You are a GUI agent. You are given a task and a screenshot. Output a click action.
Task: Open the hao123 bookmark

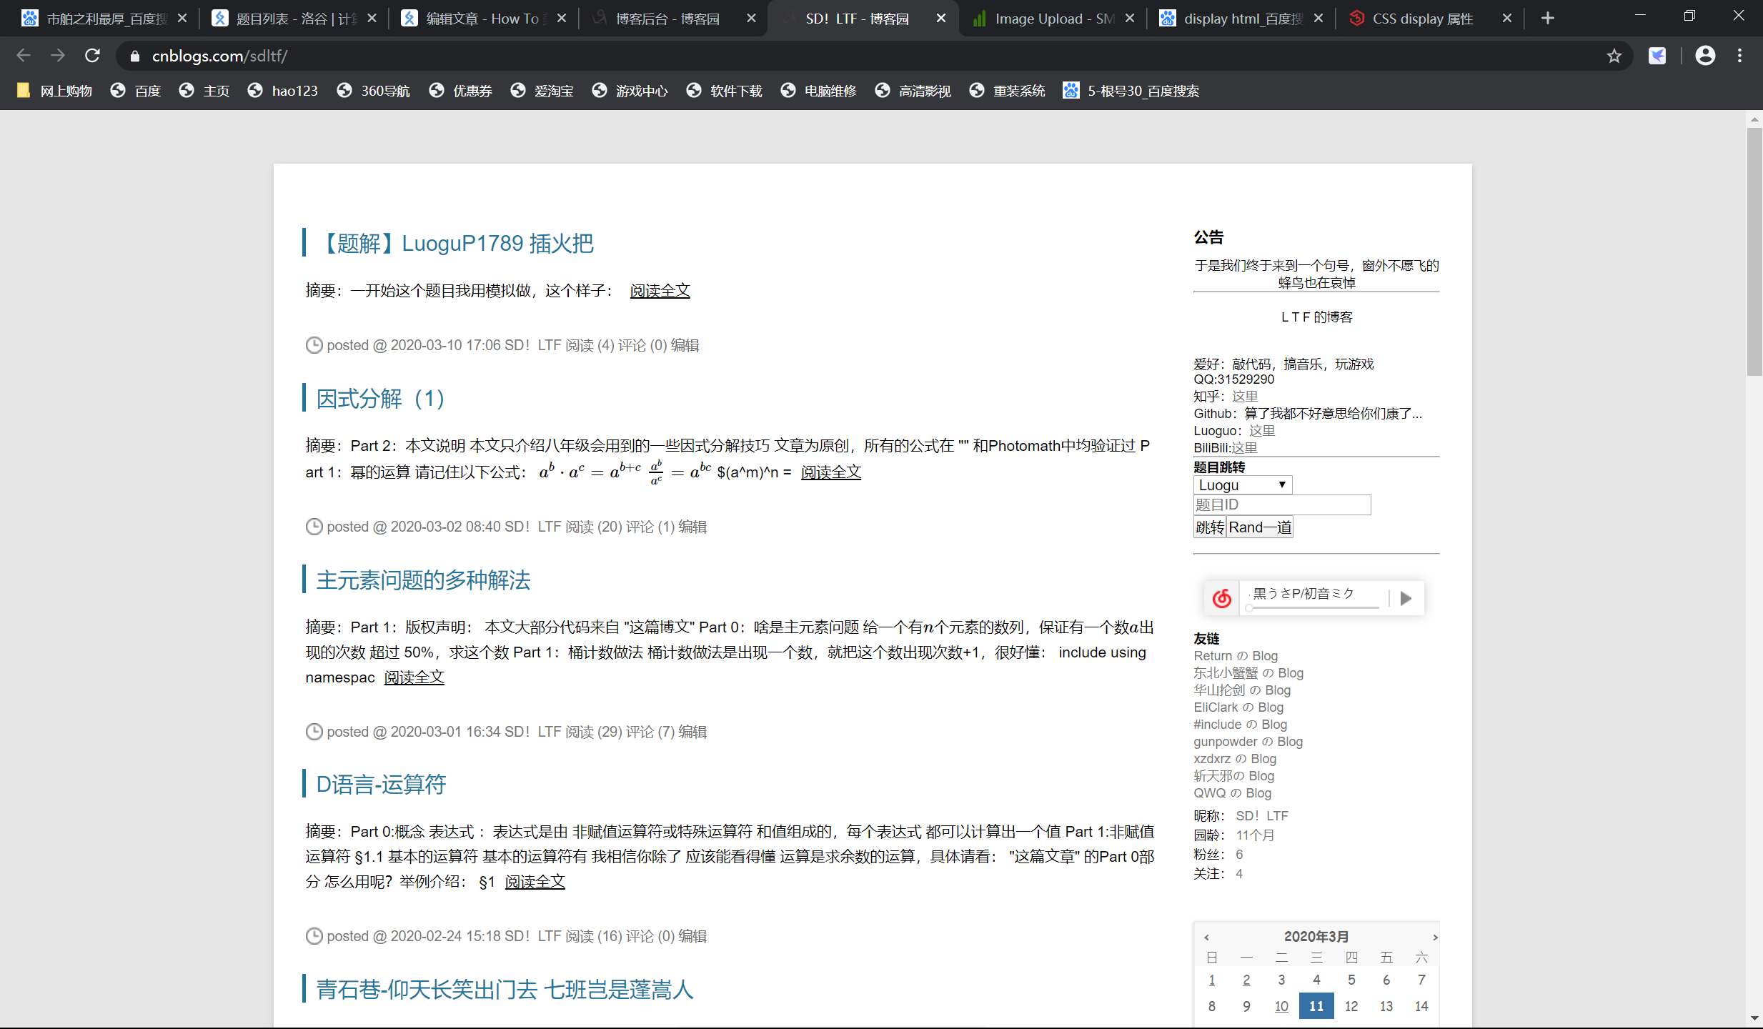[283, 91]
